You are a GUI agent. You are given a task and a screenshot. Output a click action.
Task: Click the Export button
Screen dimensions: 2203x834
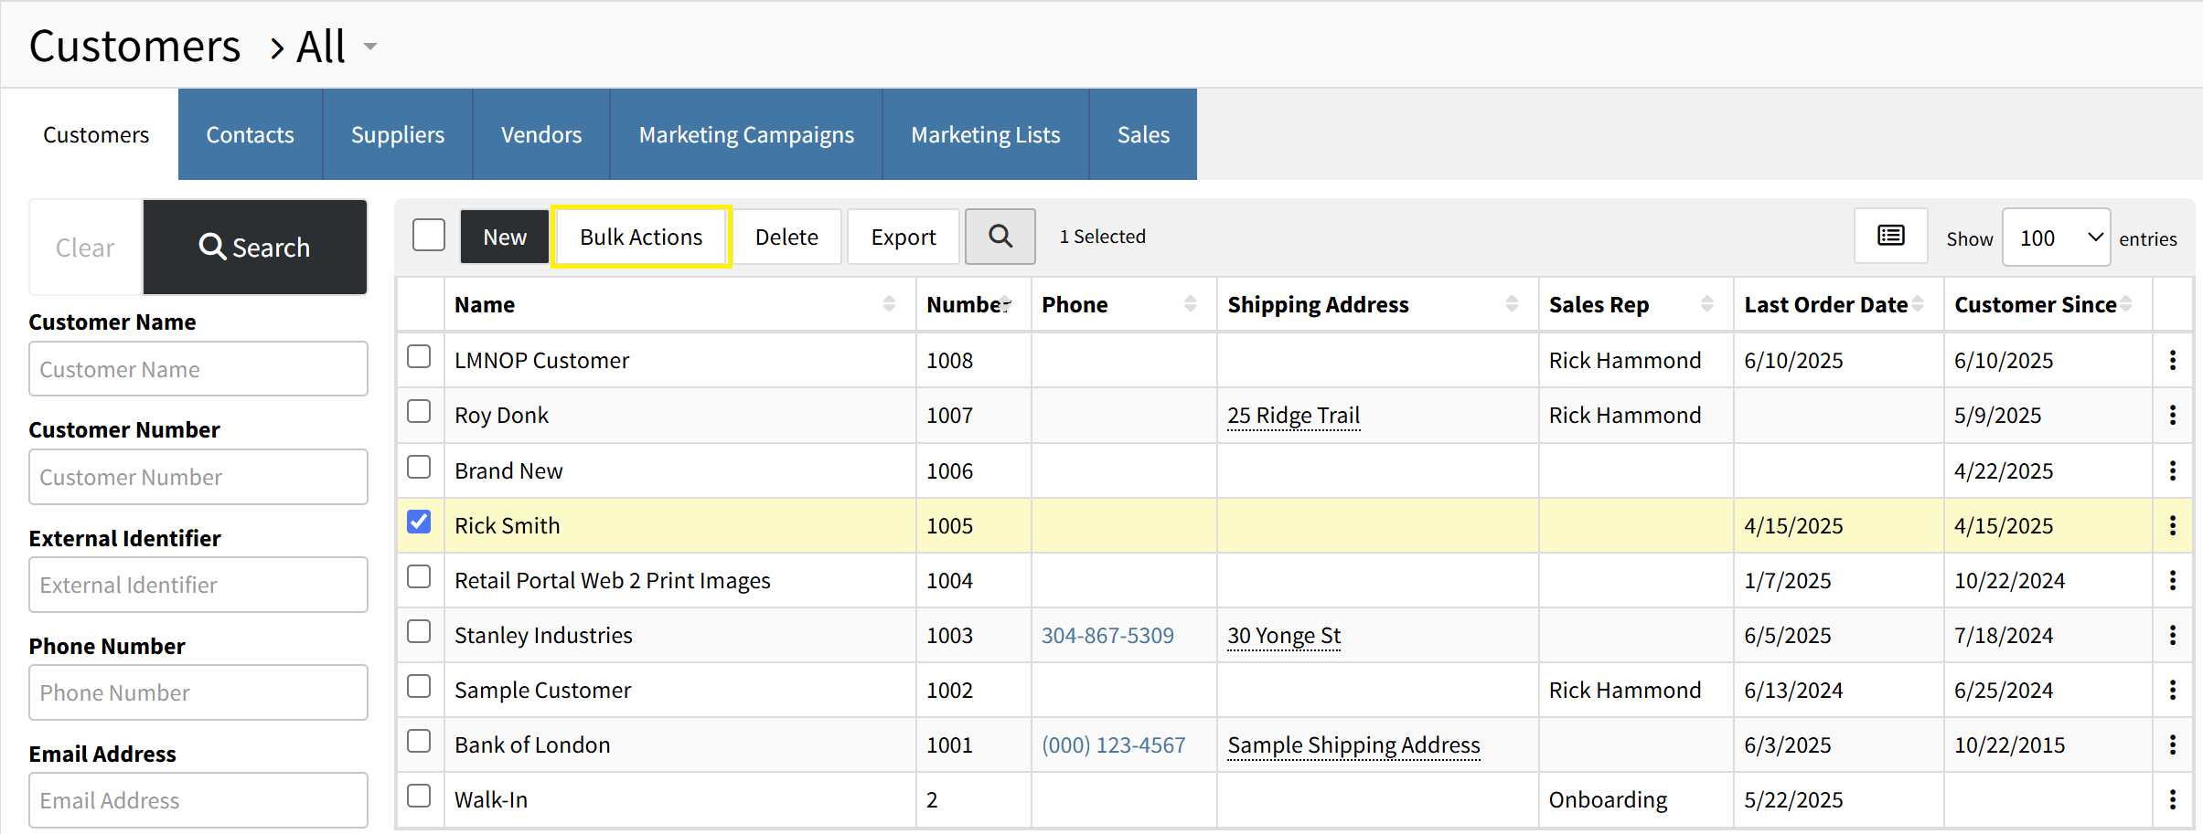click(904, 237)
